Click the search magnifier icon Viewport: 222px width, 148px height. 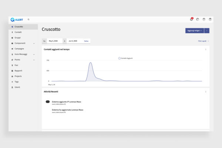pyautogui.click(x=28, y=19)
